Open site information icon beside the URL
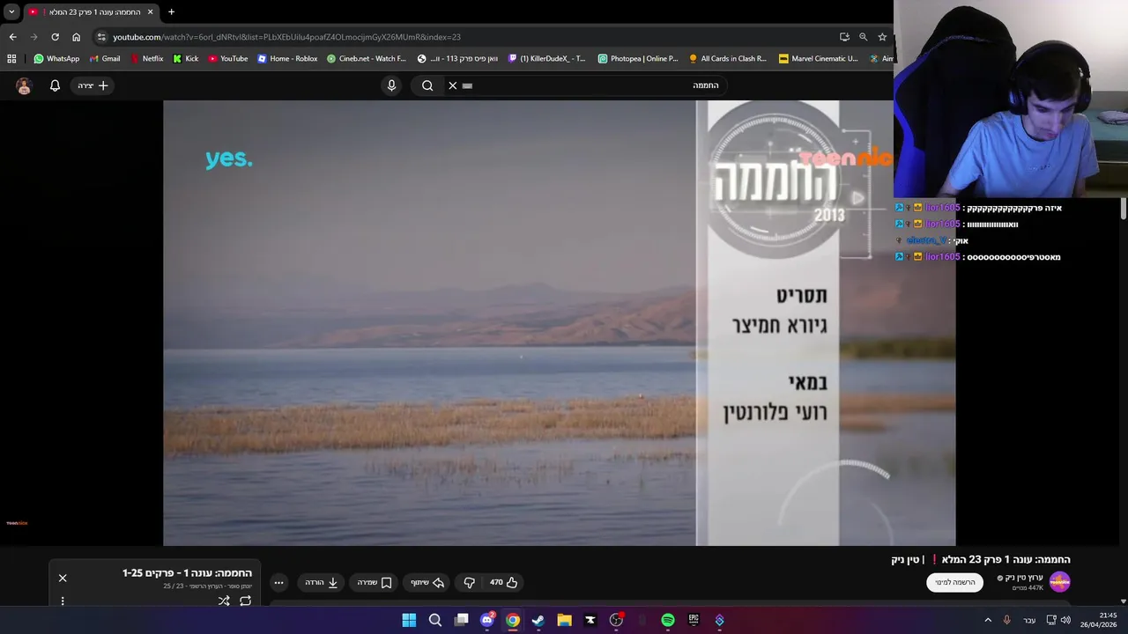The height and width of the screenshot is (634, 1128). click(x=101, y=37)
